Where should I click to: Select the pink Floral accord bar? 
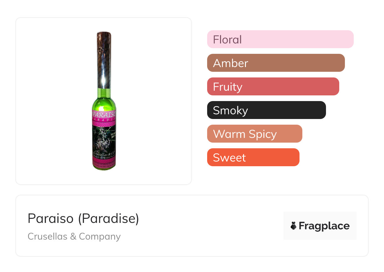[280, 39]
